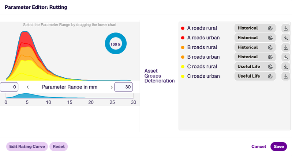Open settings gear for C roads rural

coord(270,67)
